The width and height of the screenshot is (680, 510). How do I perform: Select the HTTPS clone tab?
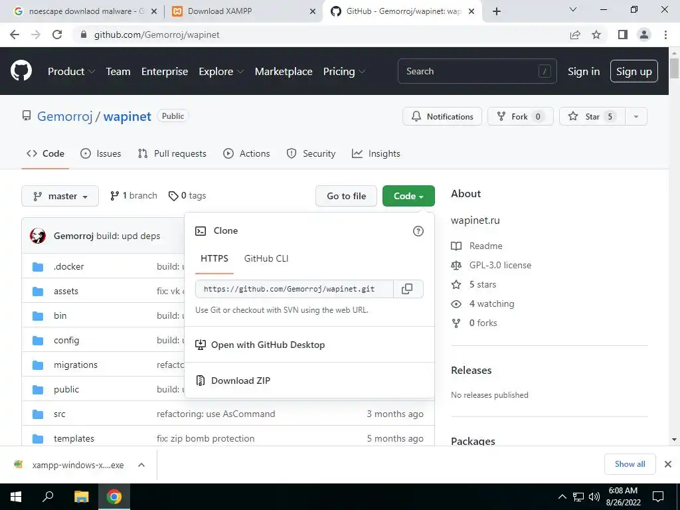pyautogui.click(x=214, y=258)
